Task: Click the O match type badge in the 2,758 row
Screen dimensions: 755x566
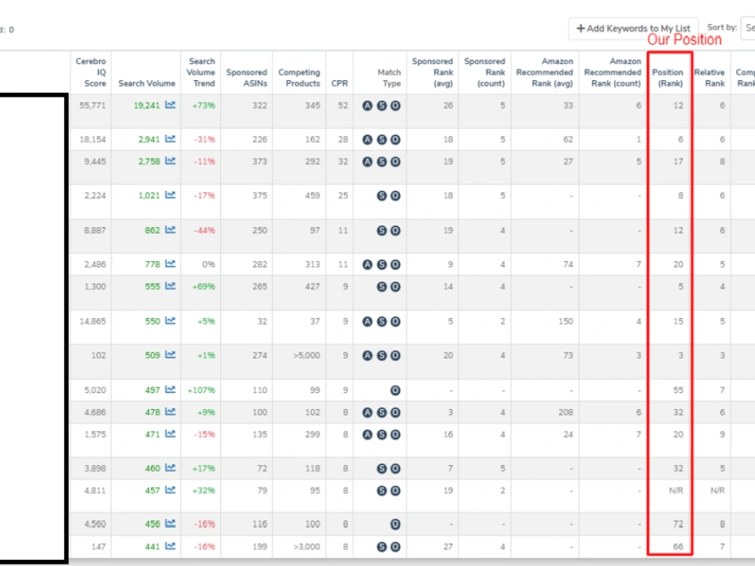Action: click(396, 161)
